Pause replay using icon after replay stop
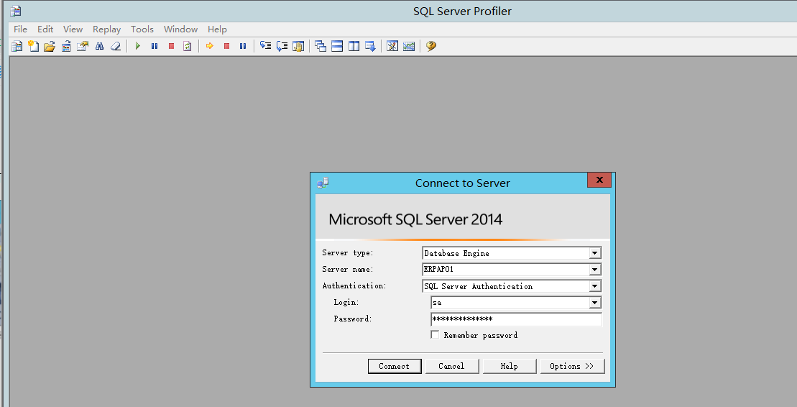 [243, 46]
